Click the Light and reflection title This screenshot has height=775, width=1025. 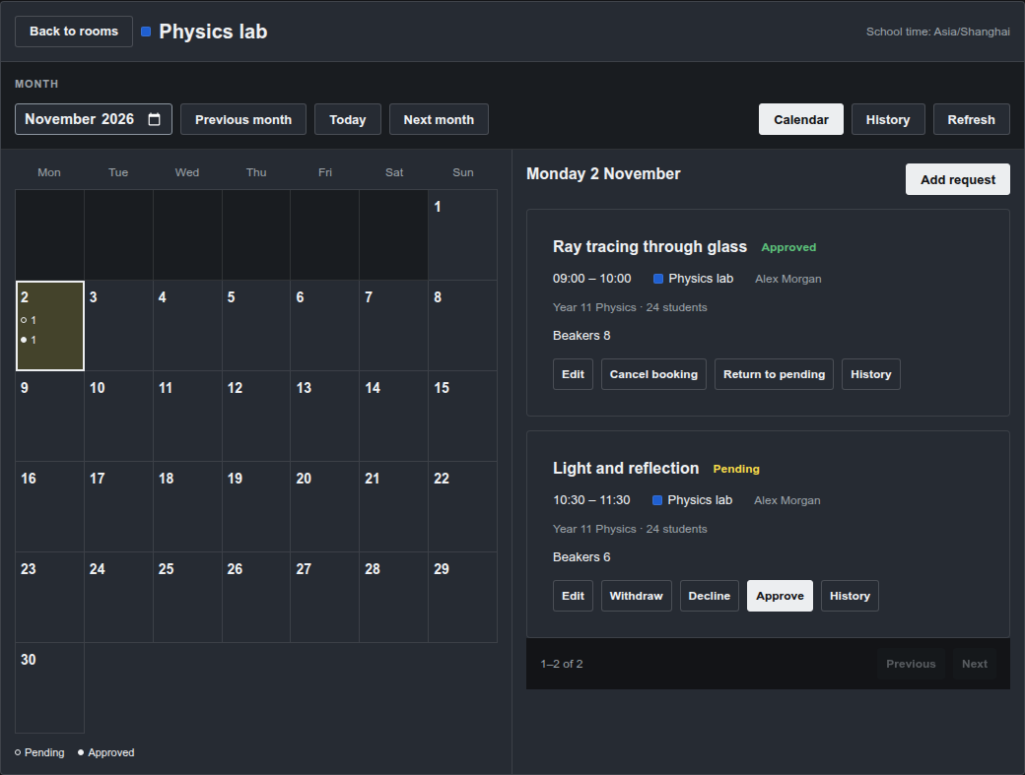point(626,468)
